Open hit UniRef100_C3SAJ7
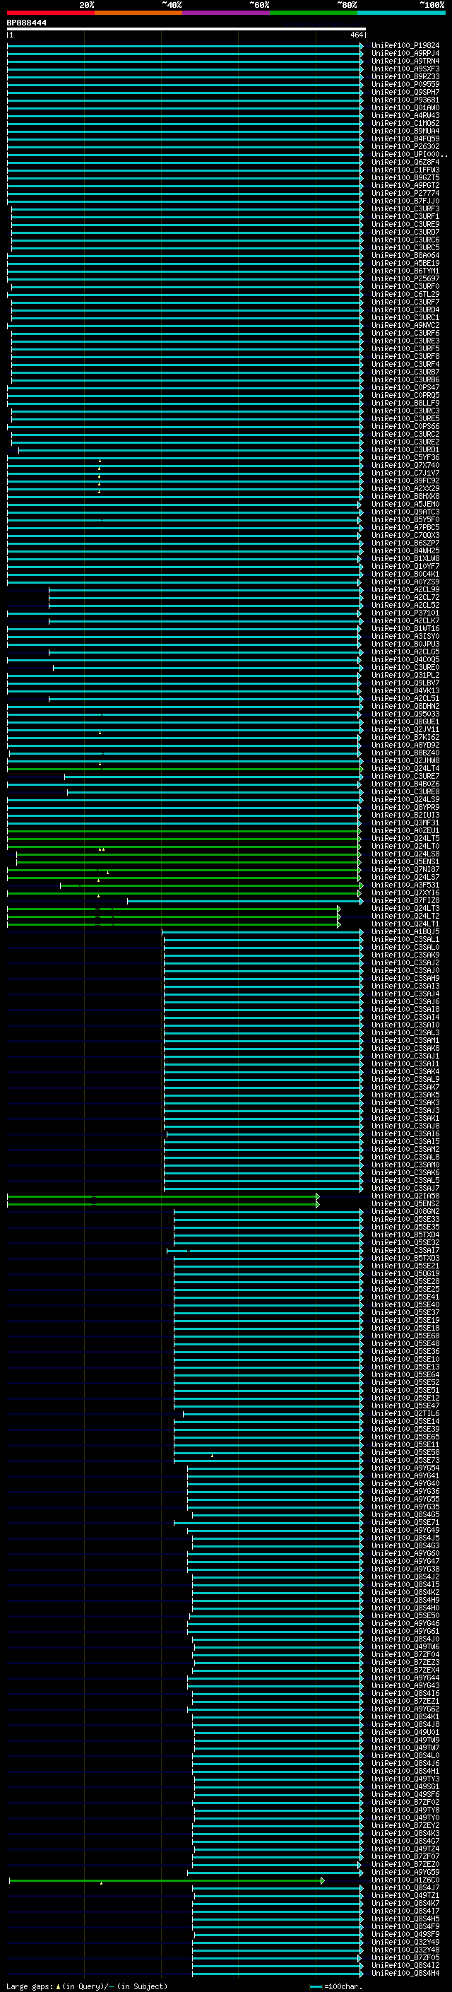Image resolution: width=452 pixels, height=1992 pixels. coord(405,1188)
